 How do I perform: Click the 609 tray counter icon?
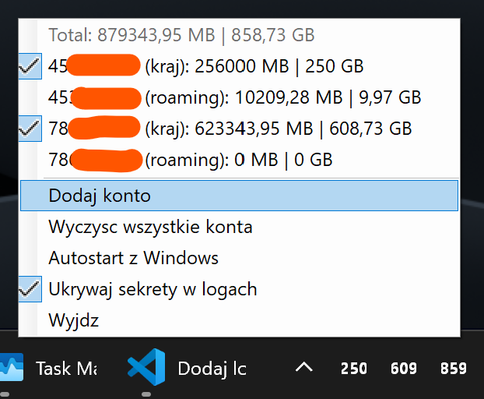pos(403,369)
